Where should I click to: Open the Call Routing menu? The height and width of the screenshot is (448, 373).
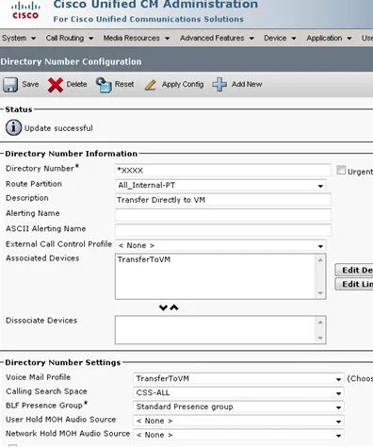point(70,38)
